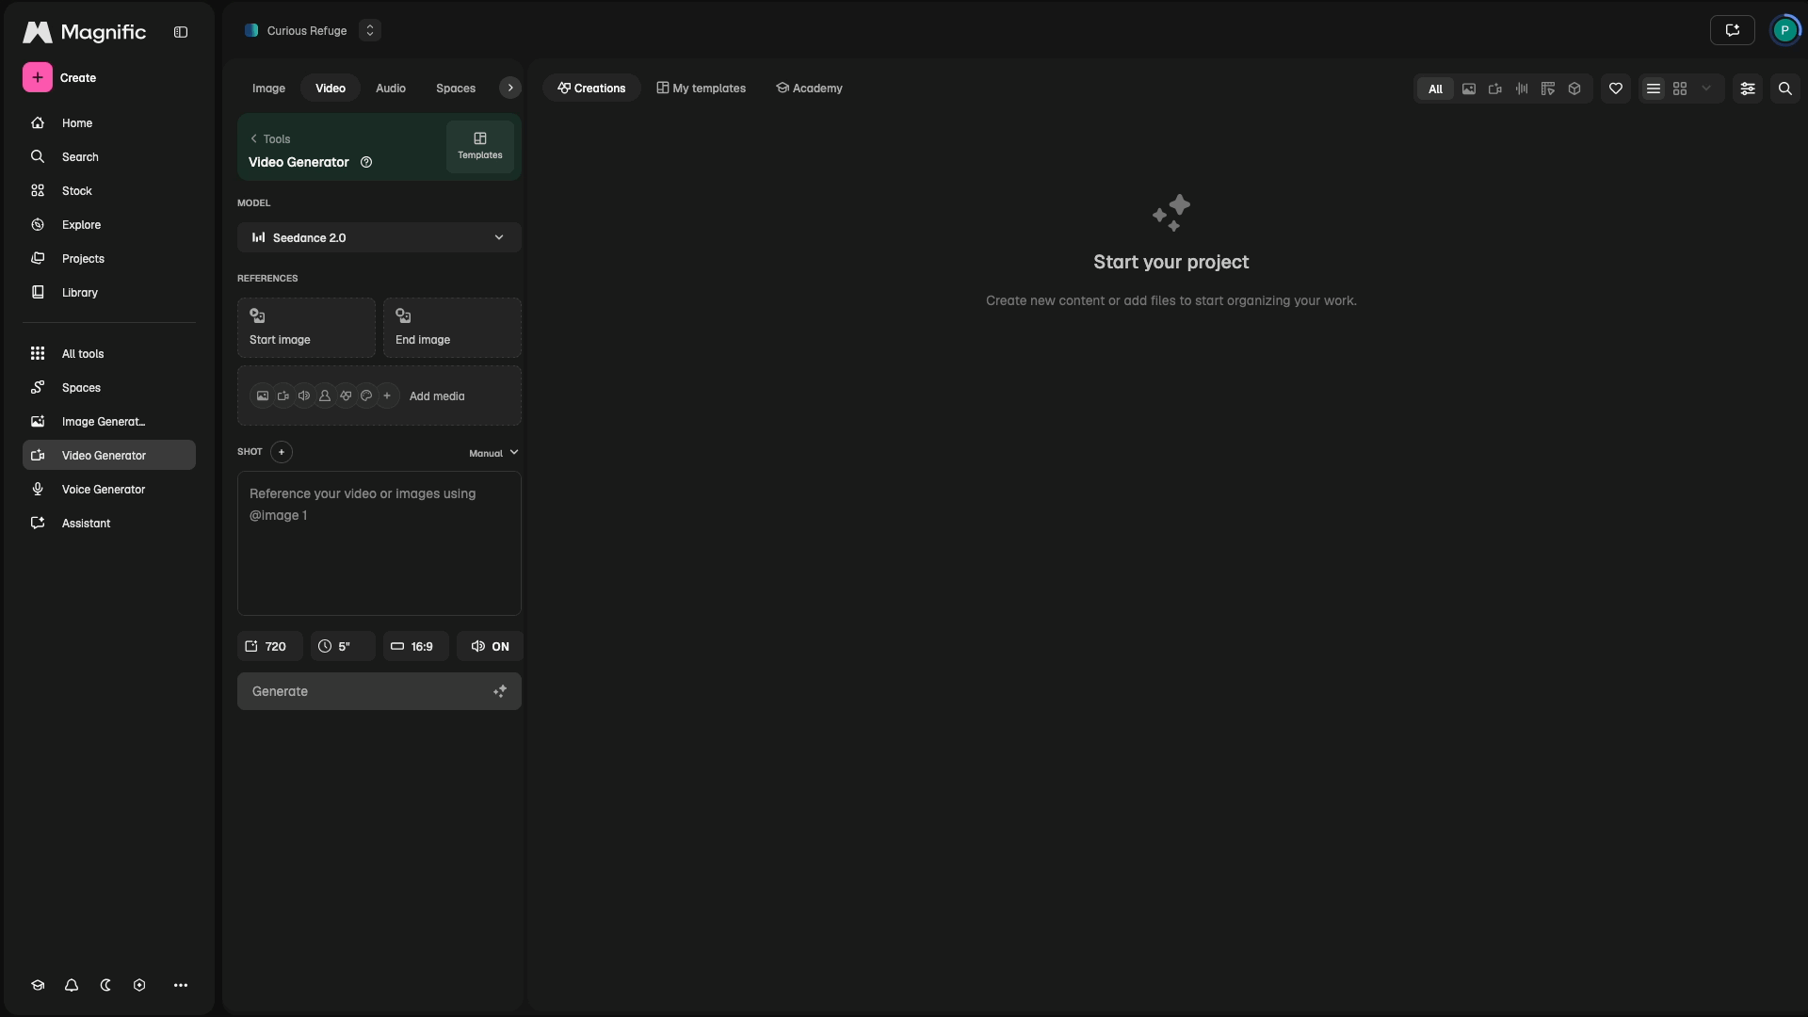1808x1017 pixels.
Task: Switch to list view
Action: (x=1654, y=89)
